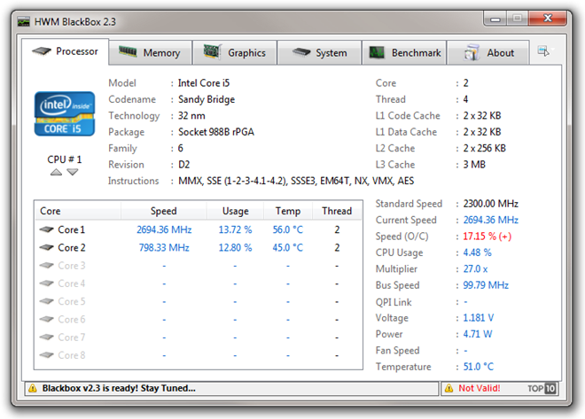Image resolution: width=585 pixels, height=419 pixels.
Task: Switch to the Memory tab
Action: click(x=151, y=52)
